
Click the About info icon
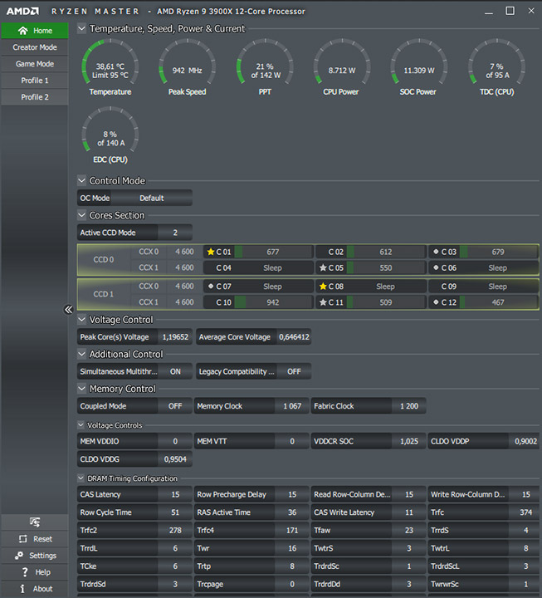(22, 589)
